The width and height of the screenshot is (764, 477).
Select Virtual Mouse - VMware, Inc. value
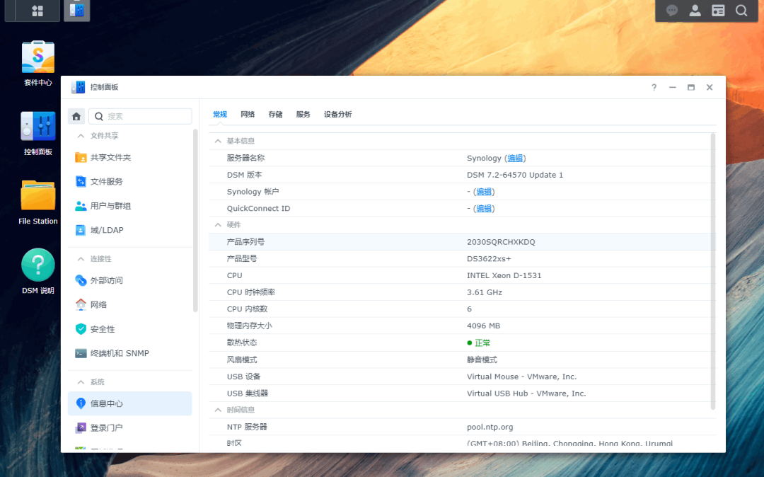tap(521, 377)
